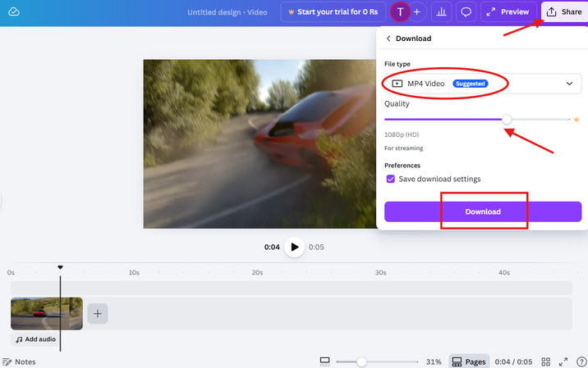588x368 pixels.
Task: Open the user avatar T profile
Action: coord(400,12)
